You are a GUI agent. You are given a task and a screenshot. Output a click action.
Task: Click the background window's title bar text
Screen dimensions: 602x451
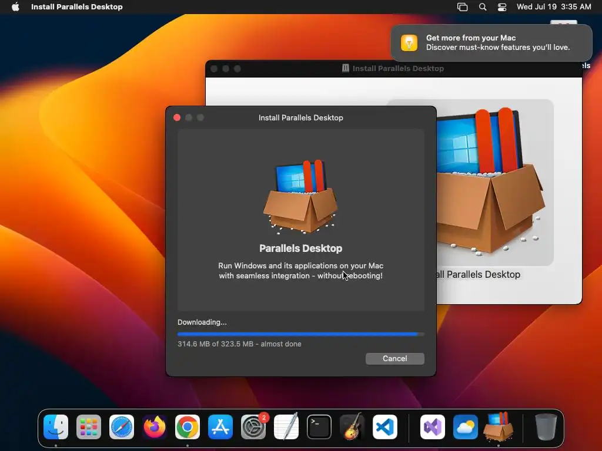click(398, 69)
